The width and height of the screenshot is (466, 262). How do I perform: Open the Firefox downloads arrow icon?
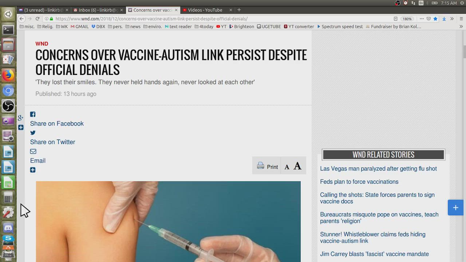444,19
